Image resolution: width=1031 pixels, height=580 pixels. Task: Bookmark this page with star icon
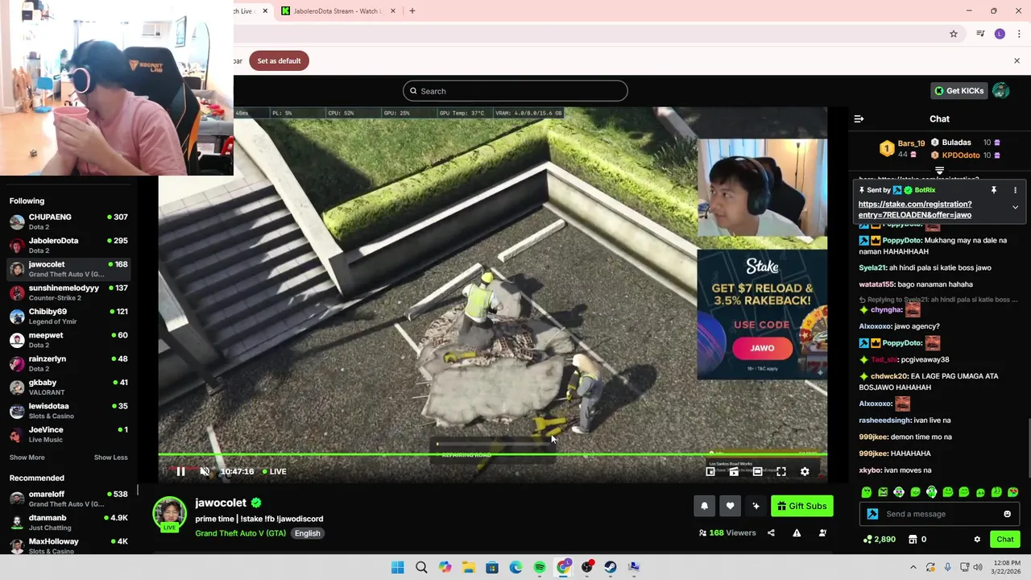pos(954,34)
